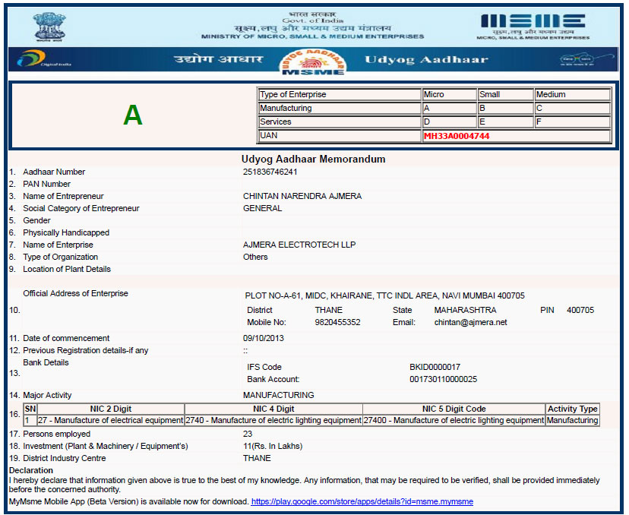This screenshot has height=515, width=629.
Task: Click the social category value GENERAL
Action: click(x=262, y=208)
